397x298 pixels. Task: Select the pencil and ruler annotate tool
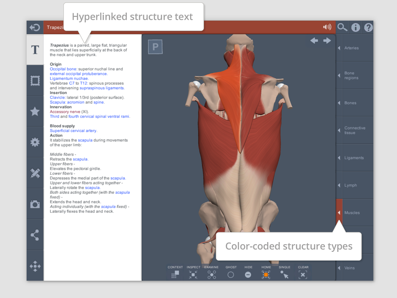click(35, 173)
